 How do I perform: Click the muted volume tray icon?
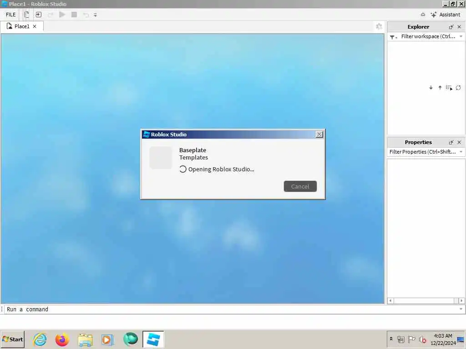(423, 339)
